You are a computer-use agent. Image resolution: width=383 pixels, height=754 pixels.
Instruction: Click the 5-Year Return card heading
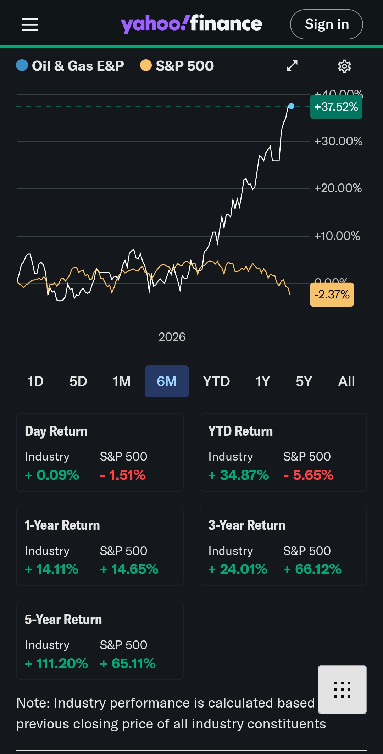click(63, 620)
